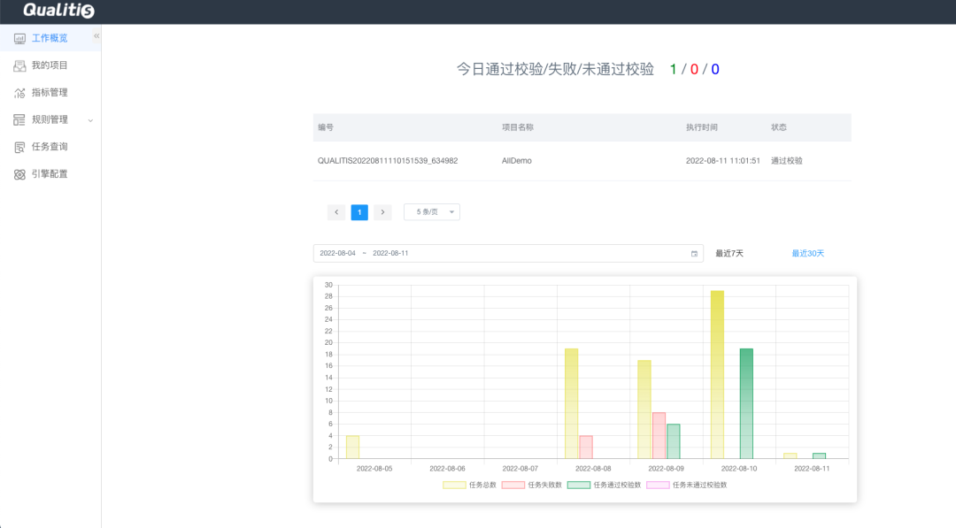Screen dimensions: 956x528
Task: Open the 5 条/页 page size dropdown
Action: click(431, 211)
